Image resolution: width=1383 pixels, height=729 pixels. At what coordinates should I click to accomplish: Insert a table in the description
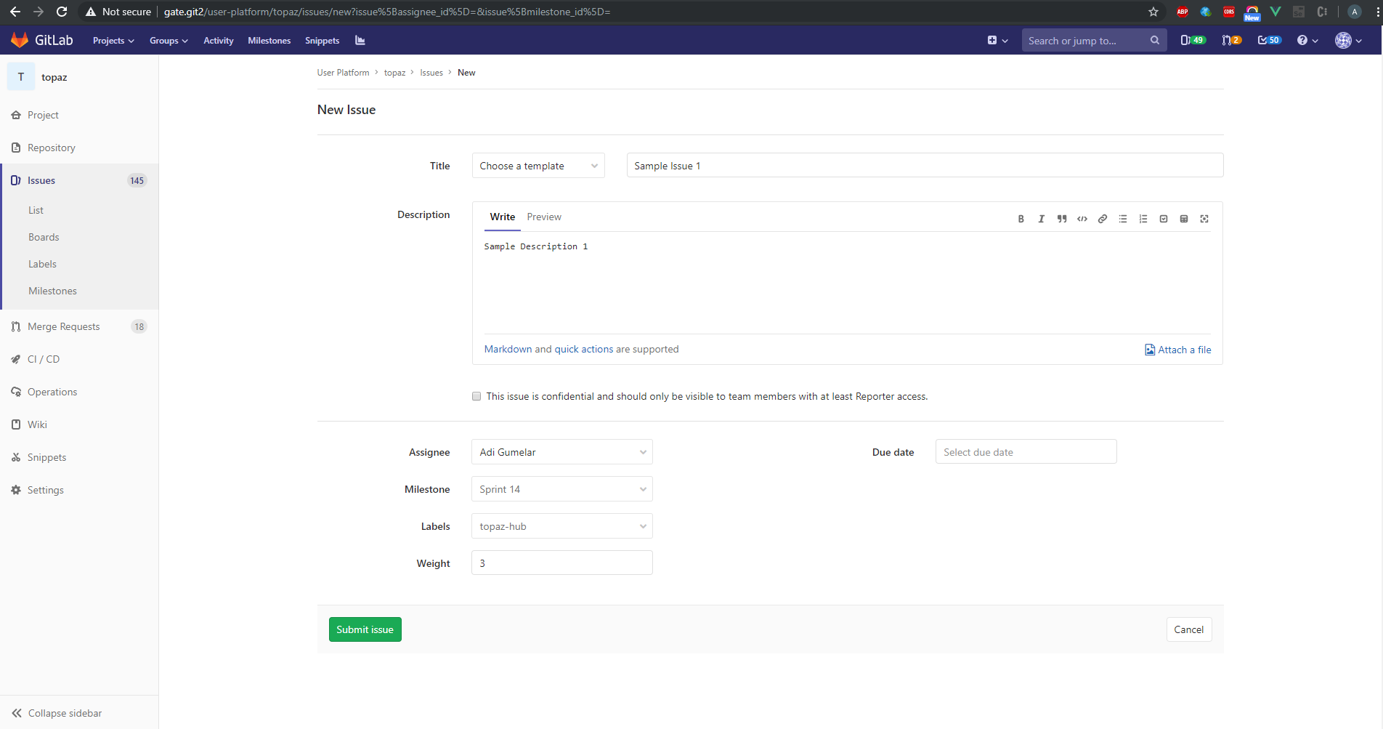pyautogui.click(x=1183, y=219)
